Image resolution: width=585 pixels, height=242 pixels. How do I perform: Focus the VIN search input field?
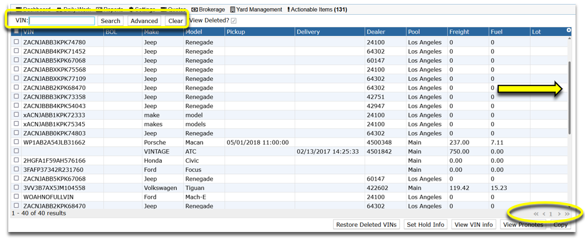pos(62,21)
